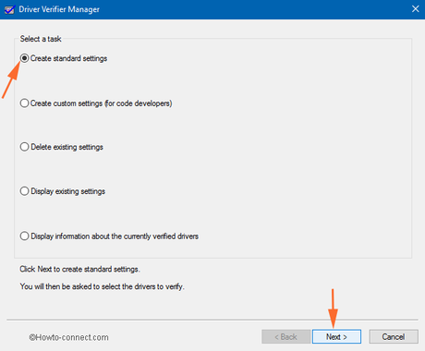Click the Next > button

click(336, 337)
